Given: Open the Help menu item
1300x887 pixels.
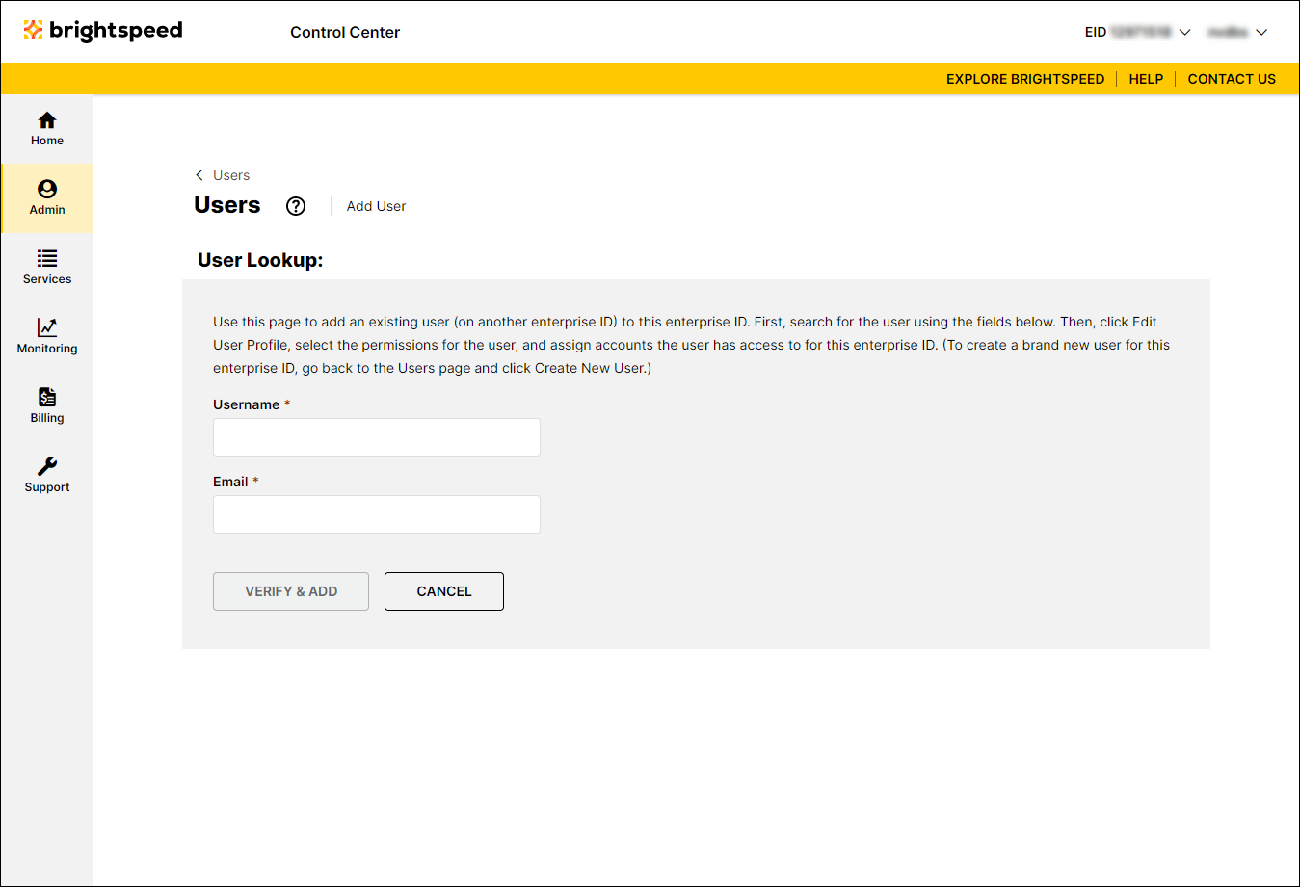Looking at the screenshot, I should click(x=1146, y=79).
